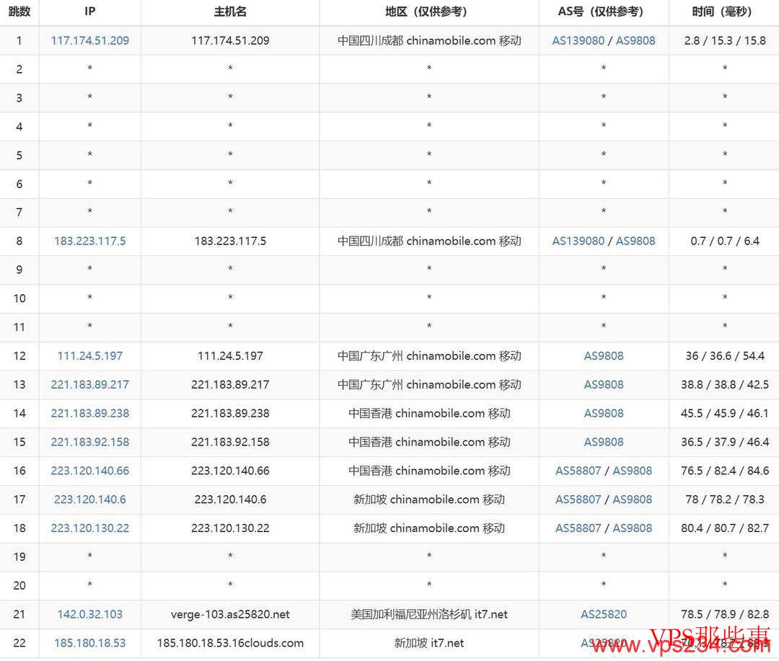Click the 地区（仅供参考） column header
Image resolution: width=779 pixels, height=661 pixels.
point(428,12)
